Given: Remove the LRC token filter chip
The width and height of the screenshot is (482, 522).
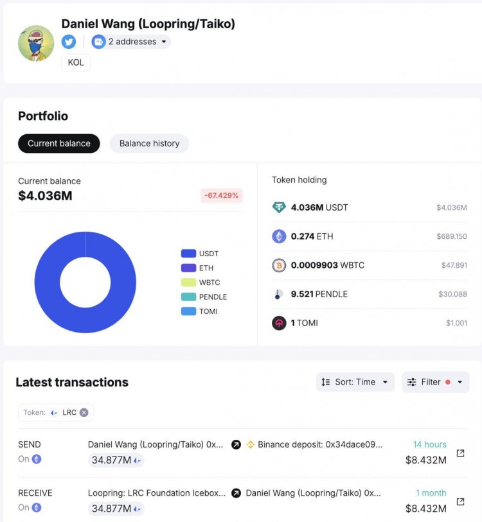Looking at the screenshot, I should [84, 413].
